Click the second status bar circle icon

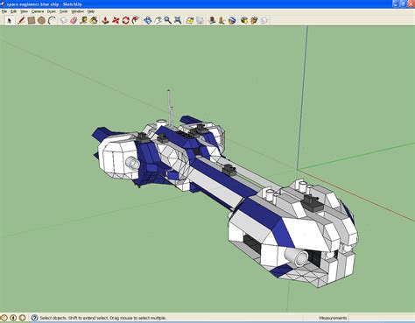pos(13,318)
